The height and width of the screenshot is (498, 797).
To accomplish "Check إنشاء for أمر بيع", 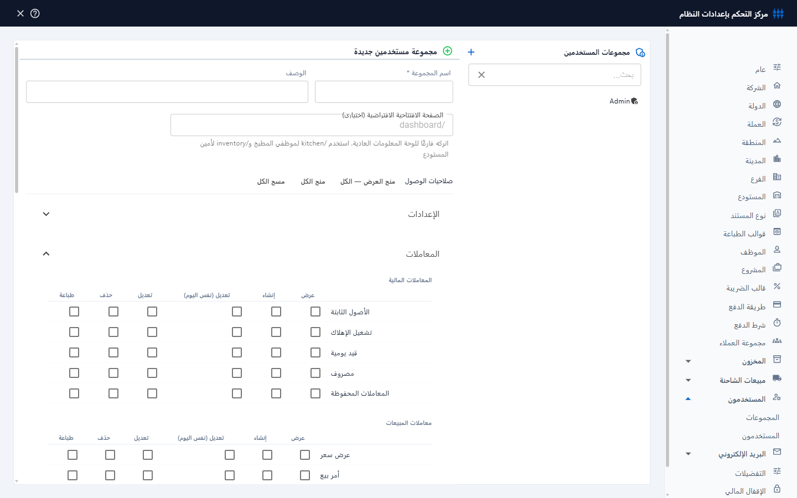I will coord(267,475).
